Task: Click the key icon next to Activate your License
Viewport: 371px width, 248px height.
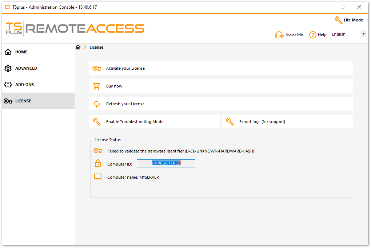Action: point(96,68)
